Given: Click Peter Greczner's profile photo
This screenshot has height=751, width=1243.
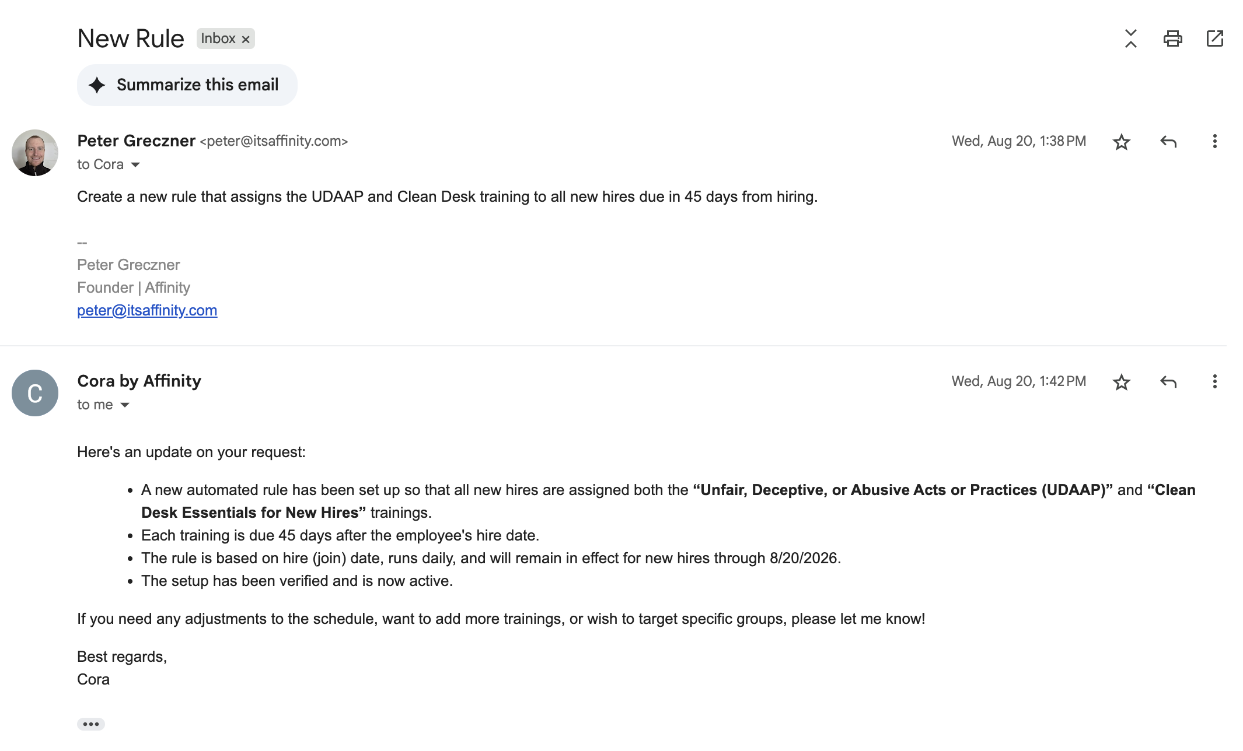Looking at the screenshot, I should point(35,153).
